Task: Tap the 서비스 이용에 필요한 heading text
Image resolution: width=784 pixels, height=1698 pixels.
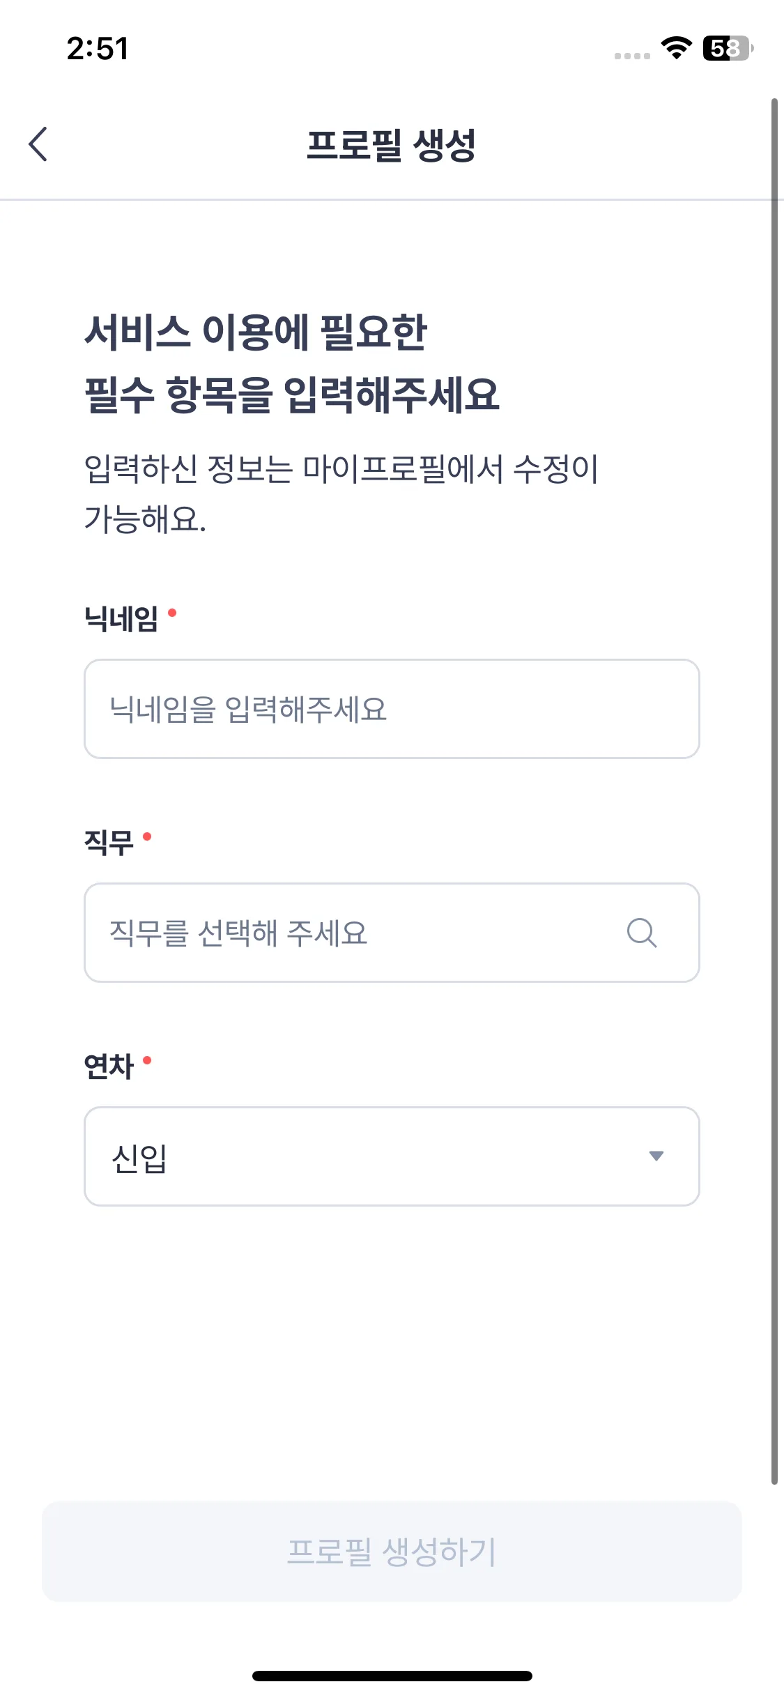Action: 255,332
